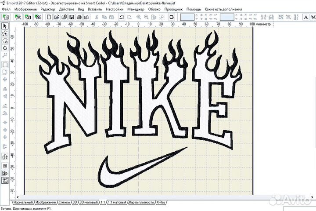Open the Файл menu
The width and height of the screenshot is (316, 211).
[6, 9]
